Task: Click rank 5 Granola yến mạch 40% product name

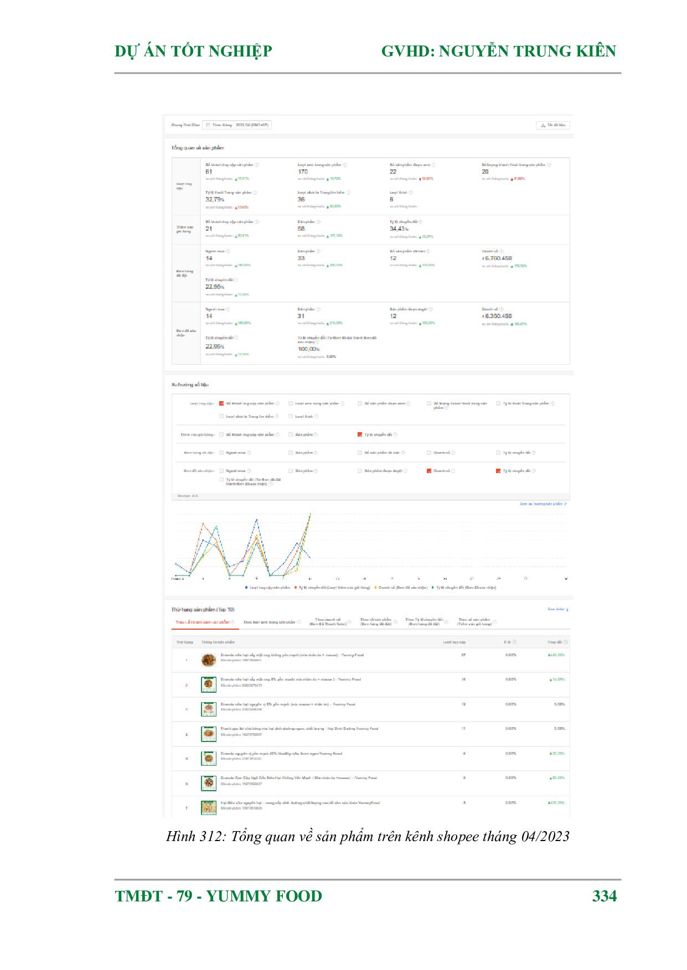Action: click(x=281, y=754)
